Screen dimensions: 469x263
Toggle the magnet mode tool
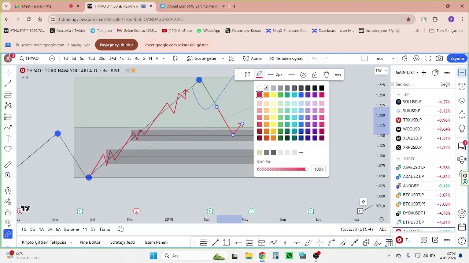click(x=8, y=190)
